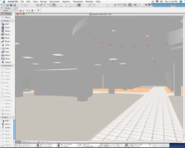
Task: Click the eyedropper pick-up parameters icon
Action: point(41,5)
